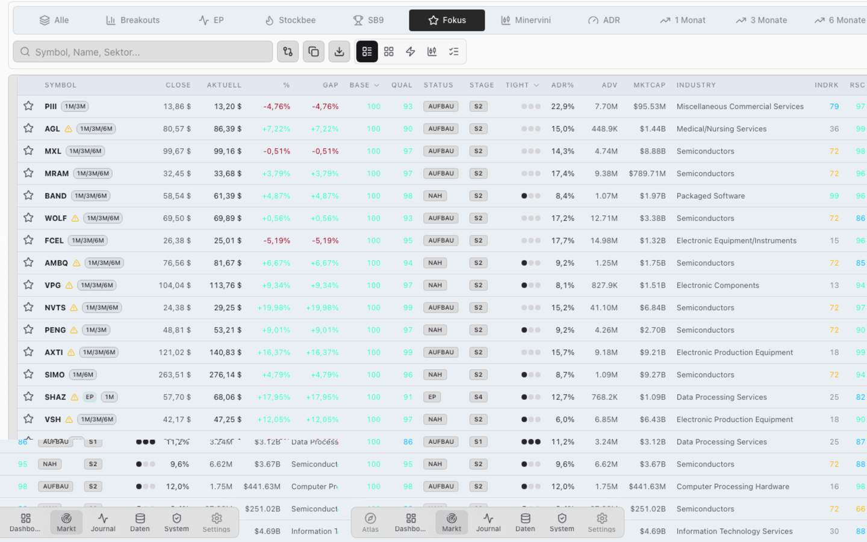Open the checklist view icon
The width and height of the screenshot is (867, 542).
pos(454,52)
